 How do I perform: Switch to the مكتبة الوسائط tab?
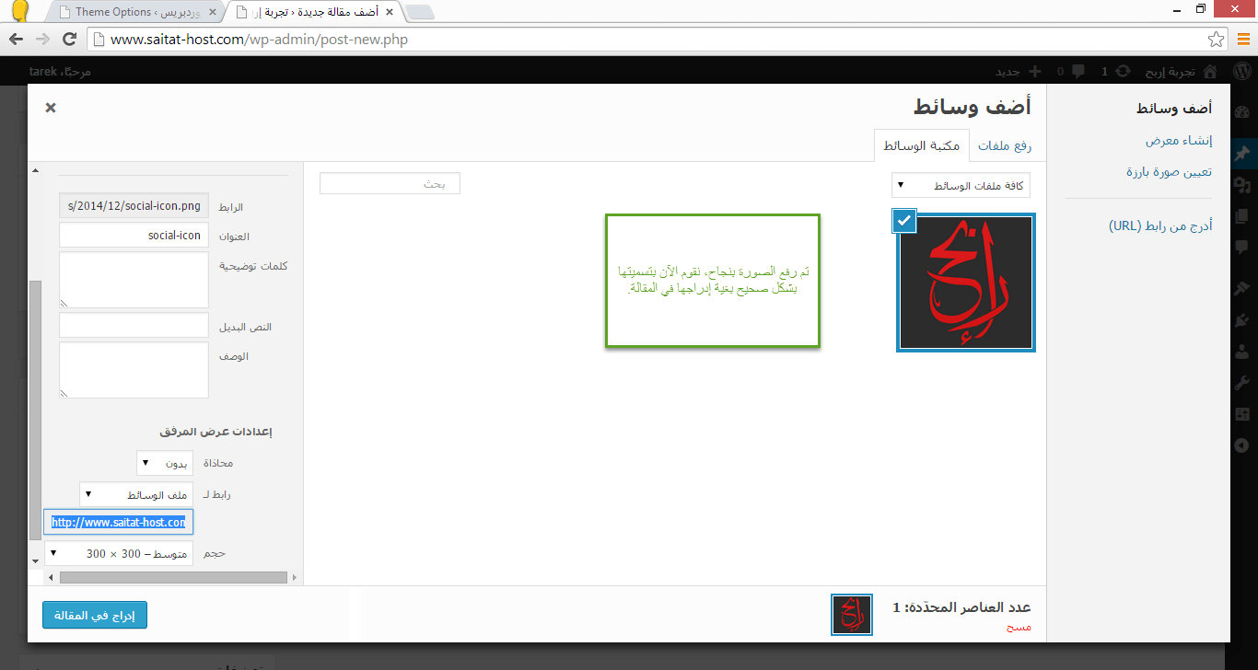pos(922,145)
